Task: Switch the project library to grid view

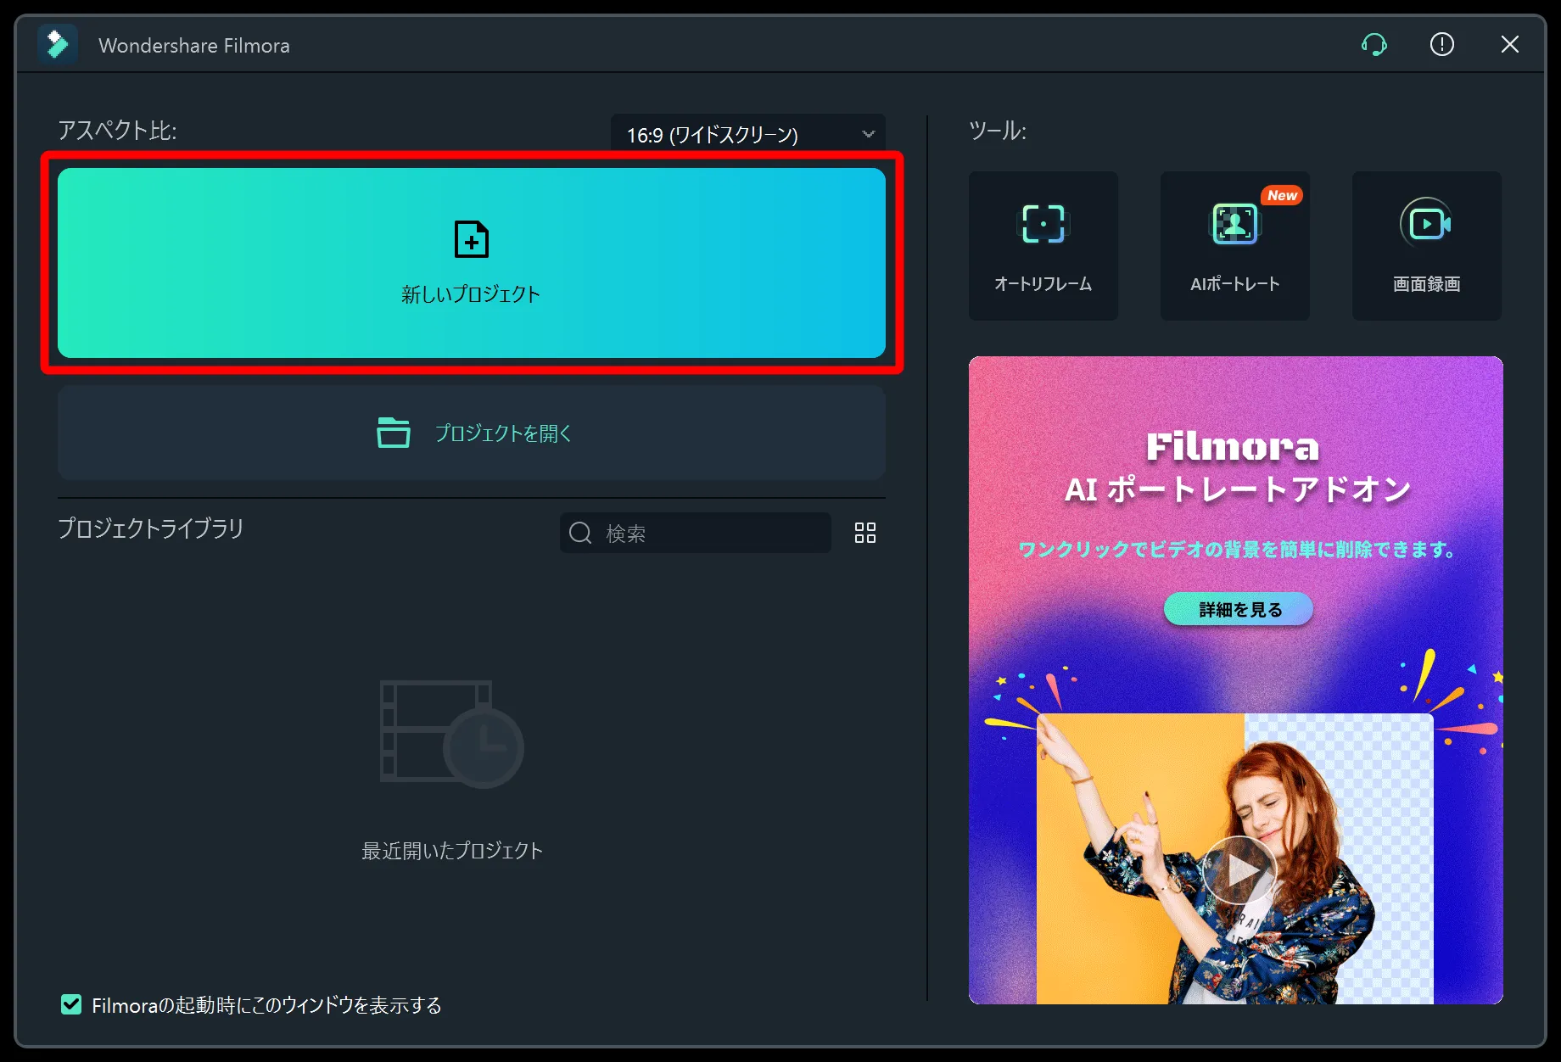Action: [865, 533]
